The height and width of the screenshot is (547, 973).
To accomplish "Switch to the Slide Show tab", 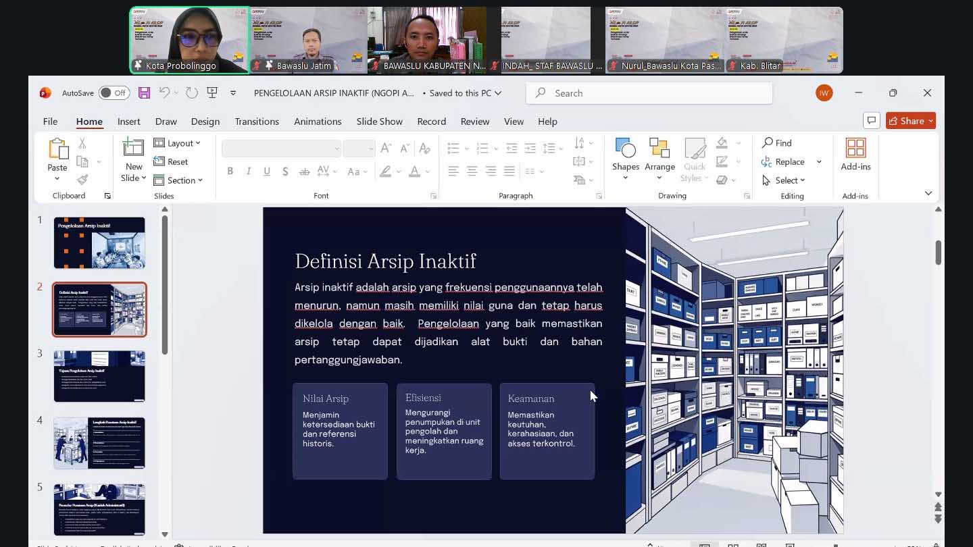I will (x=379, y=122).
